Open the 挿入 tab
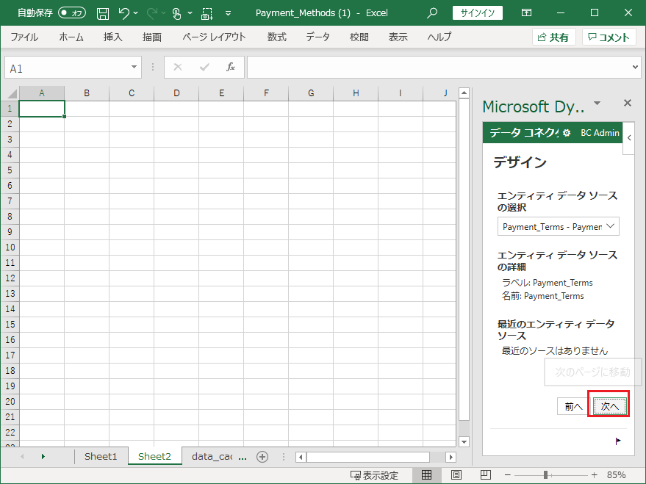646x484 pixels. (113, 37)
